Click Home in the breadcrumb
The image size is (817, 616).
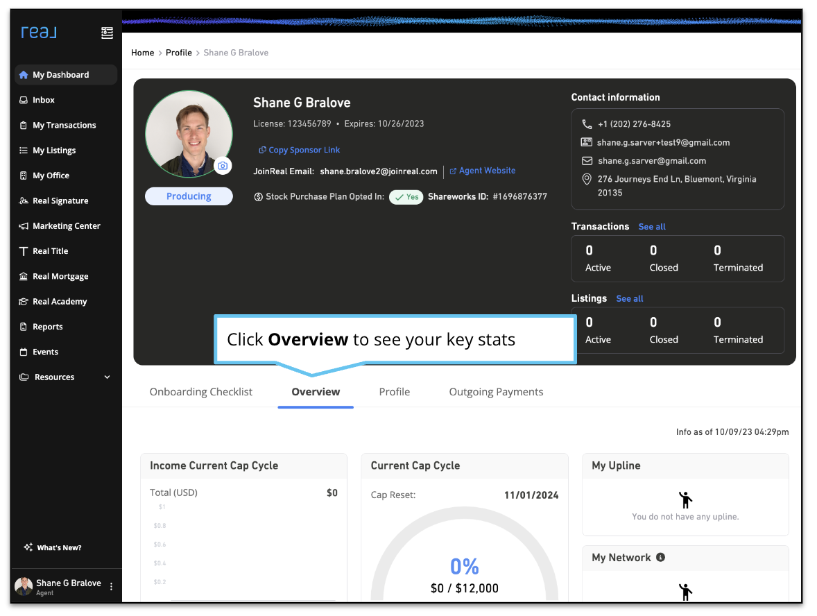(x=143, y=53)
